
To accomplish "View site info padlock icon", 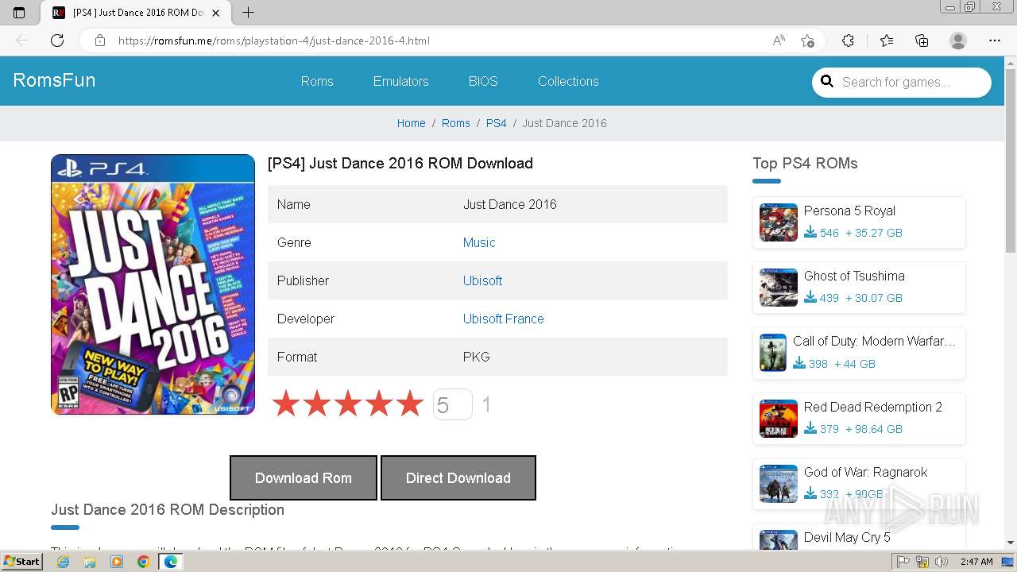I will click(100, 41).
